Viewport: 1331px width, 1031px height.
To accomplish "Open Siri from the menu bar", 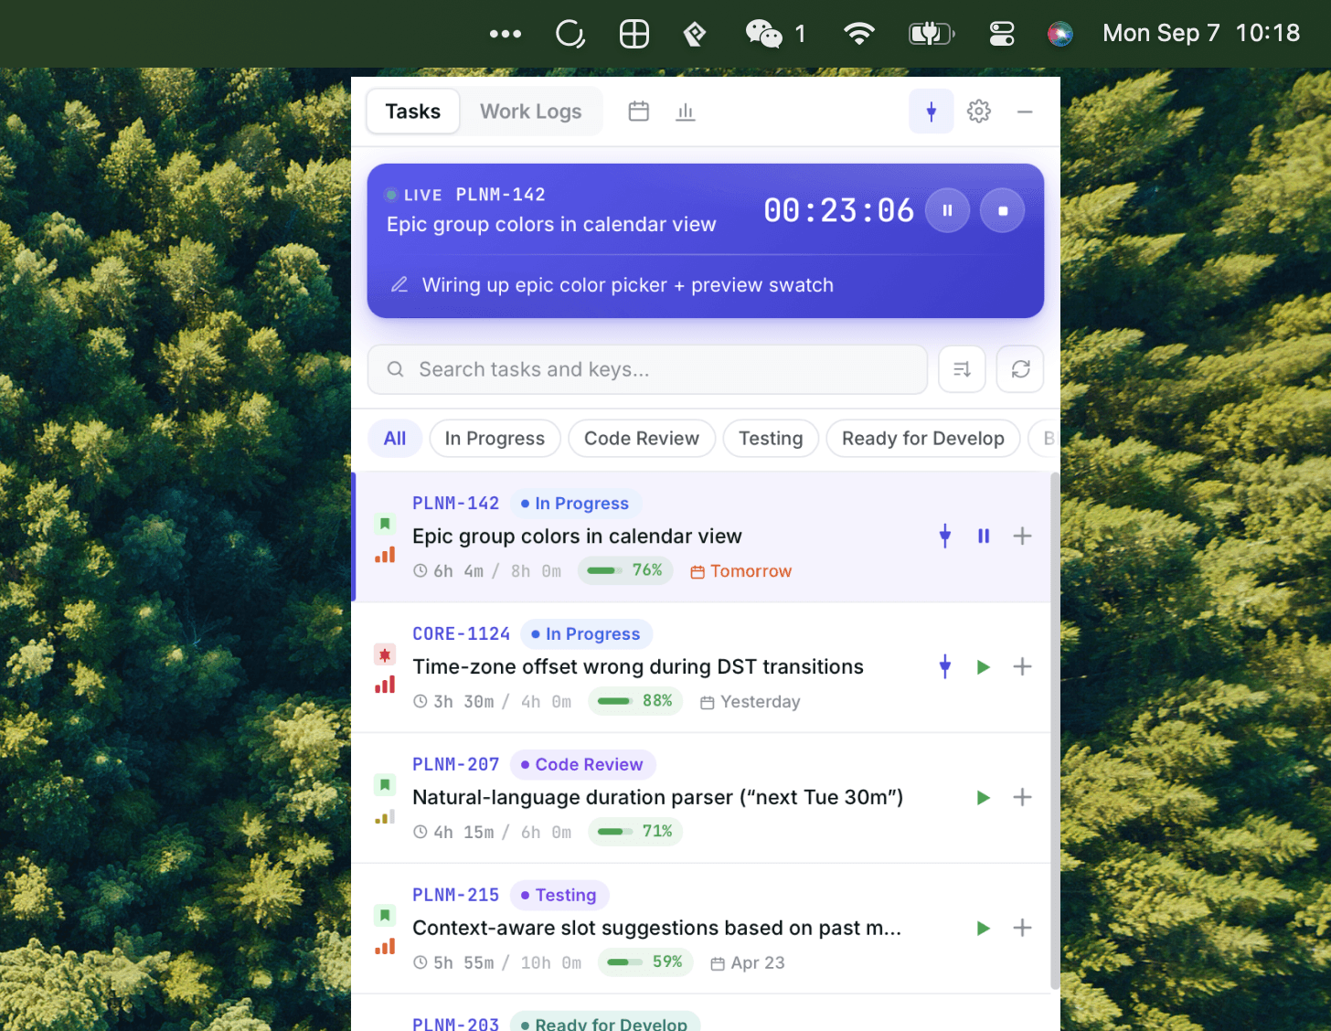I will (1060, 34).
